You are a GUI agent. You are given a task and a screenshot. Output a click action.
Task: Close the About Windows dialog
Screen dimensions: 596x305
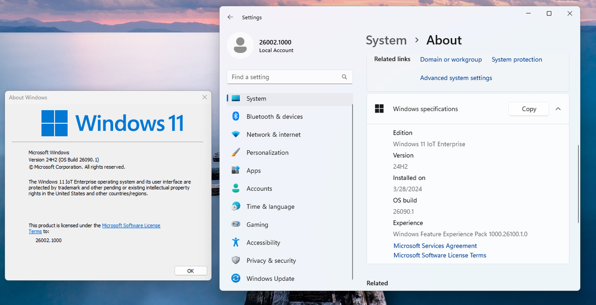204,97
